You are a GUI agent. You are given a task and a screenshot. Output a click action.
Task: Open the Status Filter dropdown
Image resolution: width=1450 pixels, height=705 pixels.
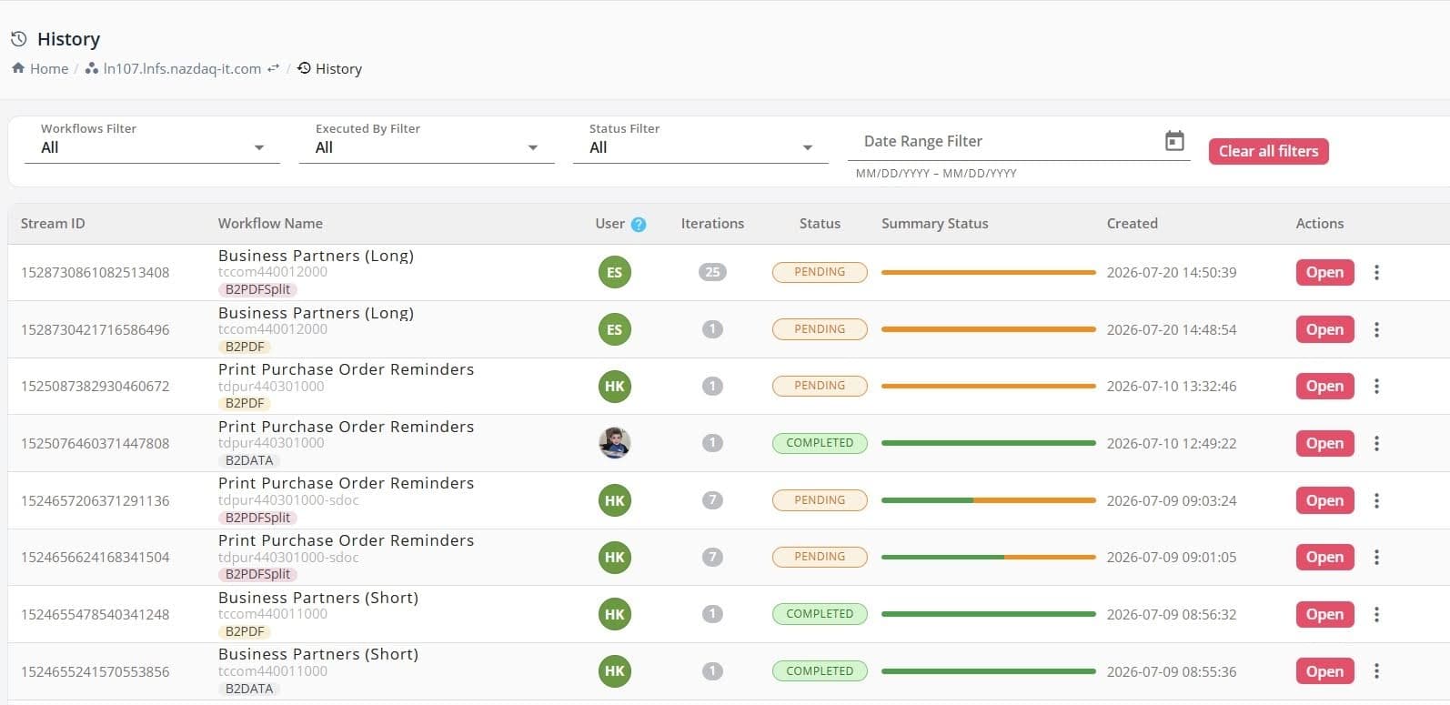click(x=700, y=147)
